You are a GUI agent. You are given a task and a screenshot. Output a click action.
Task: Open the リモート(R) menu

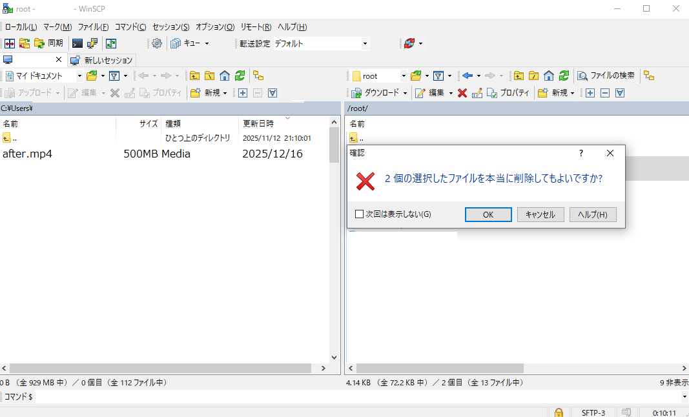point(256,27)
